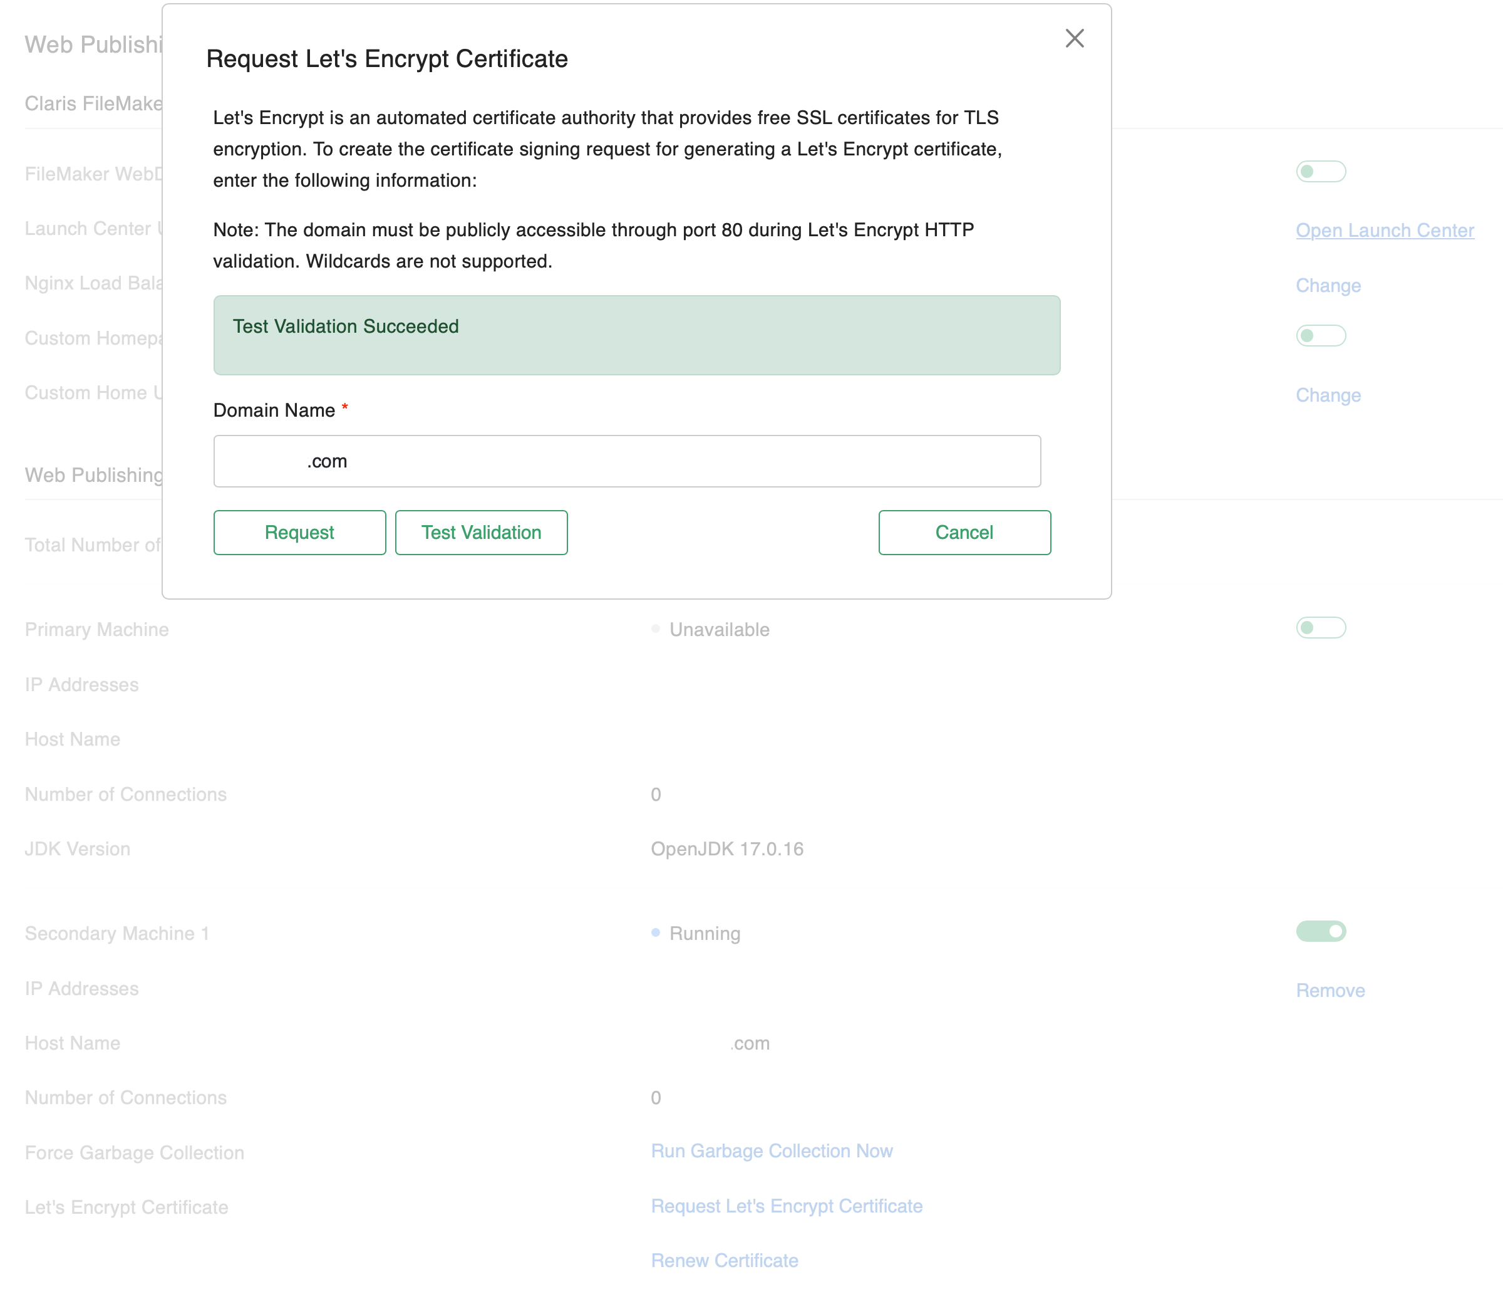The image size is (1503, 1304).
Task: Close the Request Let's Encrypt Certificate dialog
Action: [x=1075, y=39]
